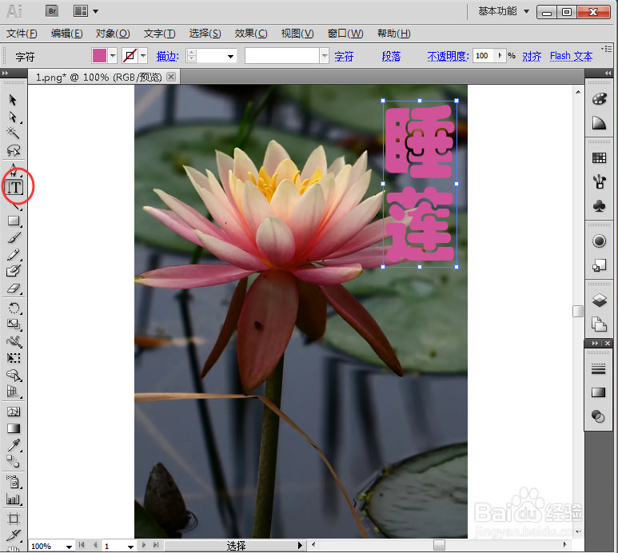Image resolution: width=618 pixels, height=553 pixels.
Task: Click the 字符 character link
Action: click(x=344, y=56)
